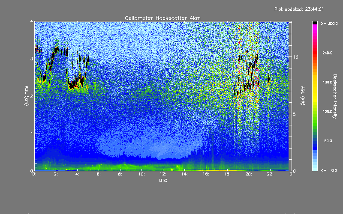
Task: Pick the pale cyan bottom of the colorbar
Action: (315, 169)
